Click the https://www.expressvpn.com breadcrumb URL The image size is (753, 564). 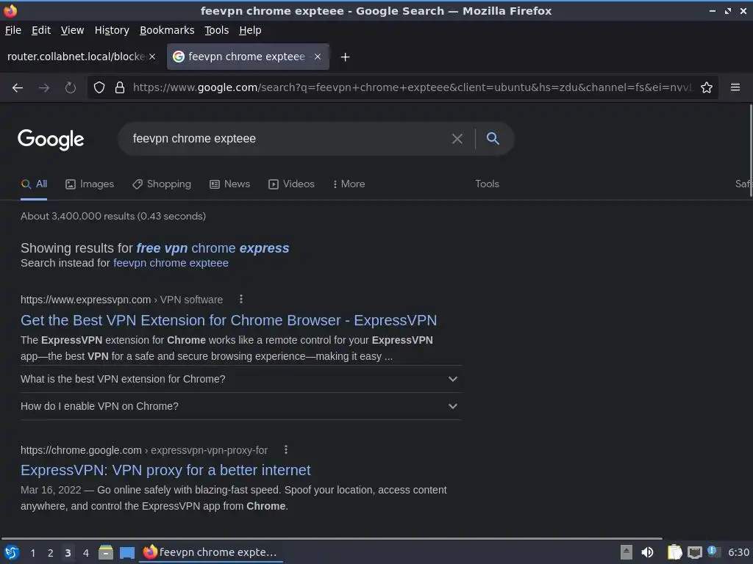[85, 300]
